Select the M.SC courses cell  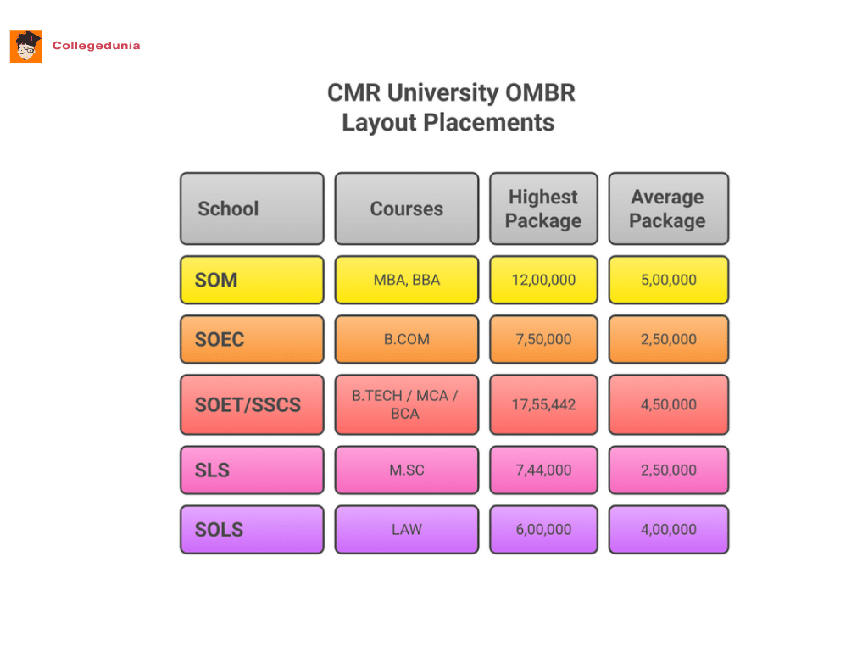(x=406, y=470)
